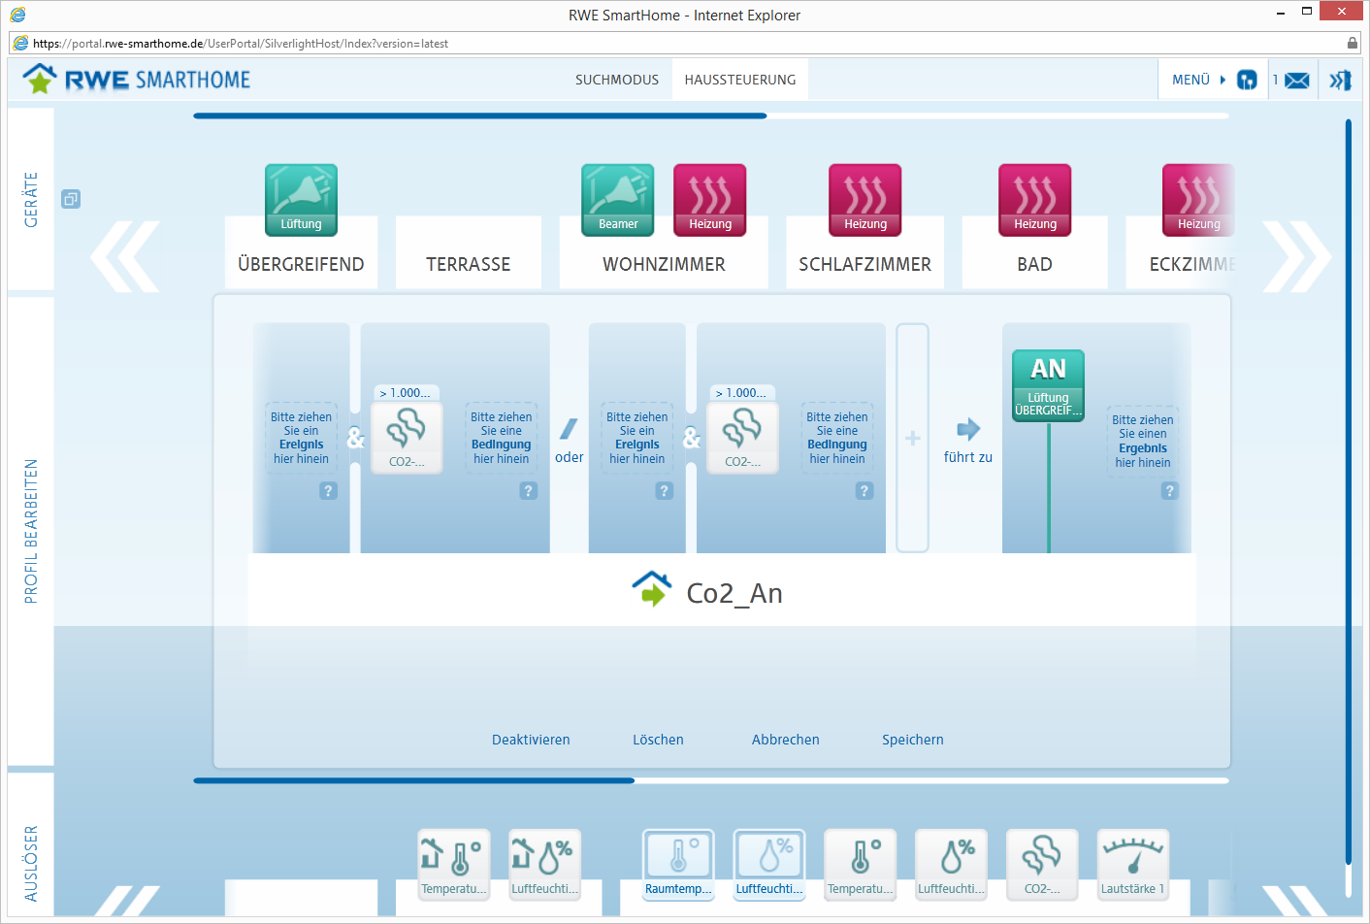Select the Heizung device in BAD
This screenshot has height=924, width=1370.
(x=1035, y=199)
